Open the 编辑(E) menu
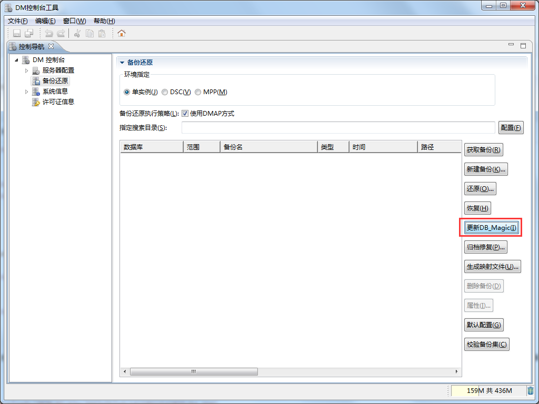539x404 pixels. click(x=45, y=21)
